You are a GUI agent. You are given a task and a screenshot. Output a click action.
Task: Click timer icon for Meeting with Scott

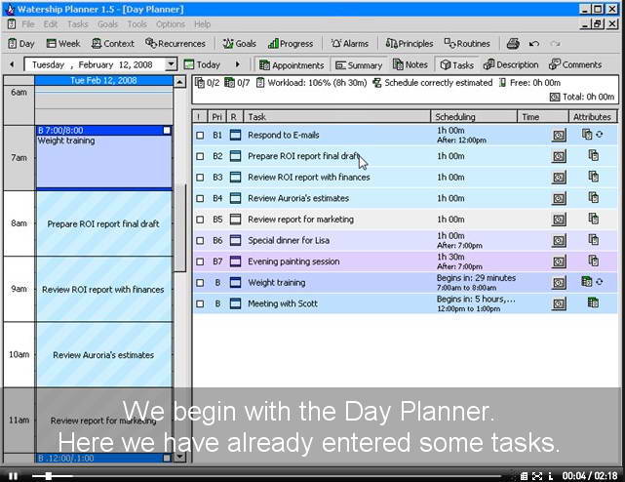point(559,304)
